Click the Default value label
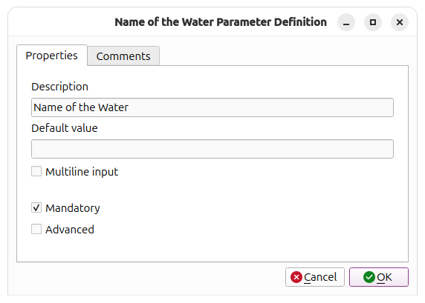The height and width of the screenshot is (303, 425). pyautogui.click(x=65, y=128)
